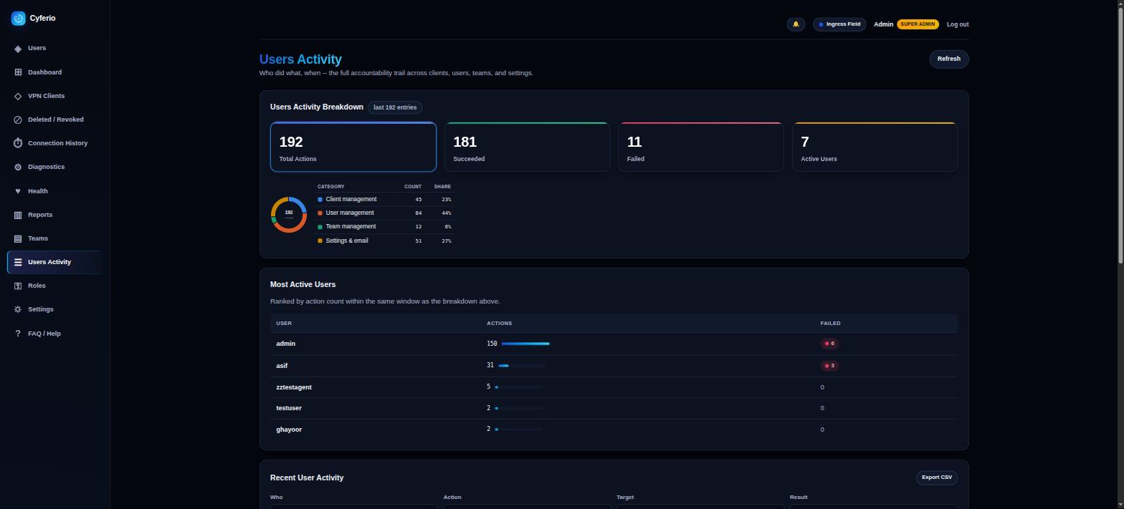Click the 'last 192 entries' badge
The height and width of the screenshot is (509, 1124).
pyautogui.click(x=395, y=107)
